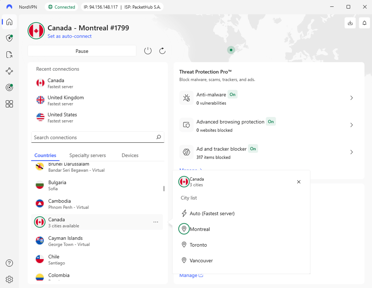Click the Cambodia flag icon

click(40, 204)
